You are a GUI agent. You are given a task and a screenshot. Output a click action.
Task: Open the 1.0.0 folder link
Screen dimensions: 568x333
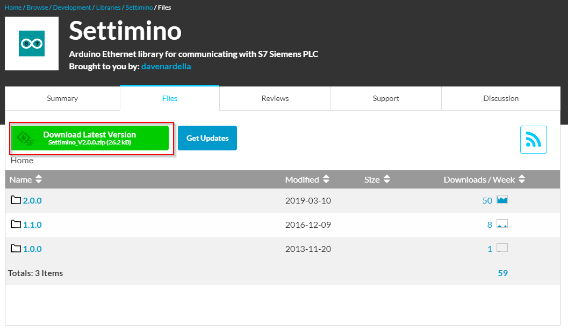click(32, 249)
